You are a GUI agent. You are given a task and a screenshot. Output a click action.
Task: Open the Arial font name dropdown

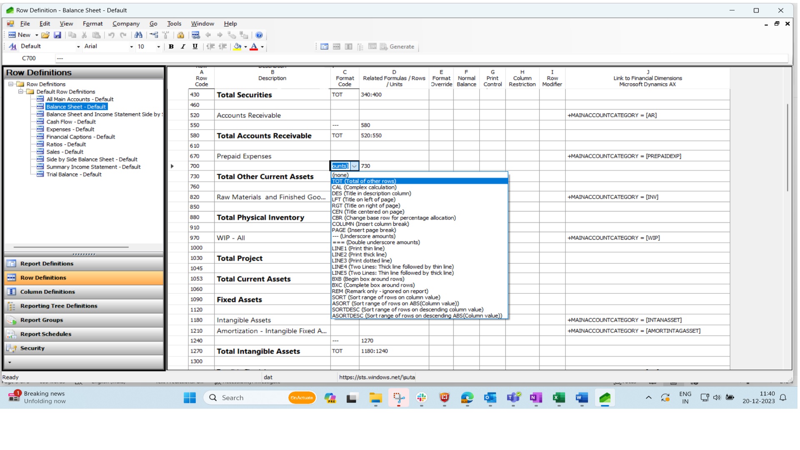coord(131,46)
